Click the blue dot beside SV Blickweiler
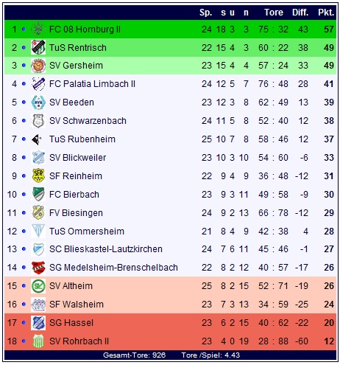340x365 pixels. coord(24,158)
